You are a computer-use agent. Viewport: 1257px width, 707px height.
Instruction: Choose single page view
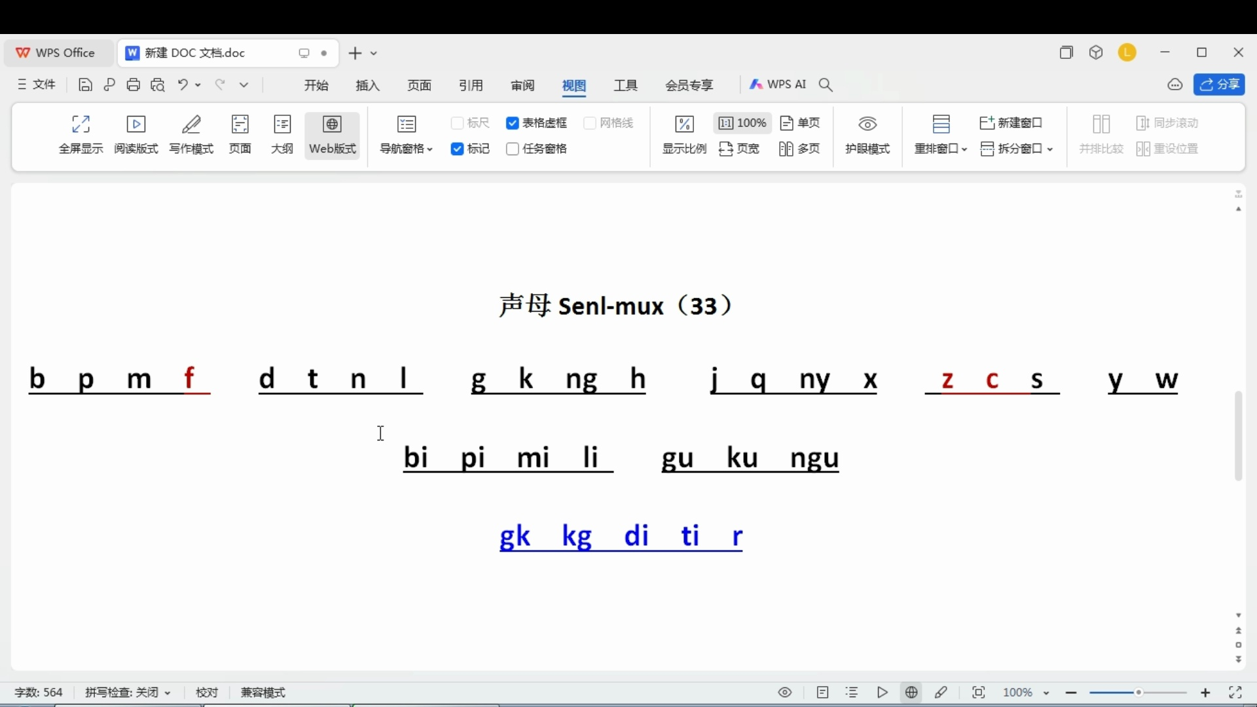800,123
